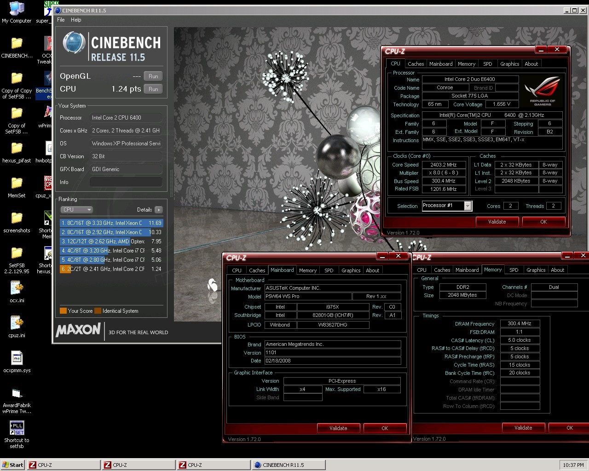Open SPD tab in top CPU-Z window
Image resolution: width=589 pixels, height=471 pixels.
[488, 64]
